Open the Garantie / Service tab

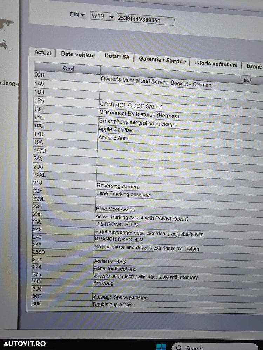pyautogui.click(x=162, y=60)
